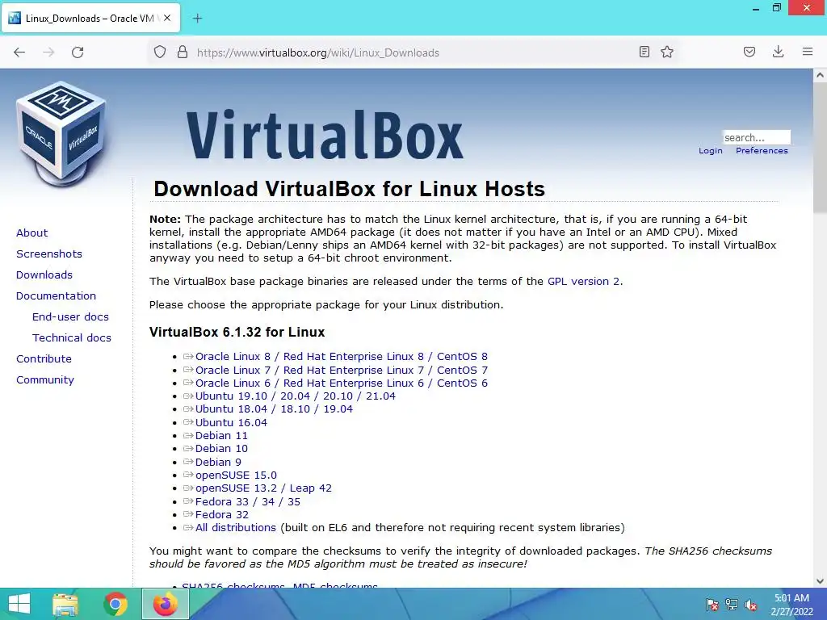Click the page scrollbar up arrow
The width and height of the screenshot is (827, 620).
(820, 75)
